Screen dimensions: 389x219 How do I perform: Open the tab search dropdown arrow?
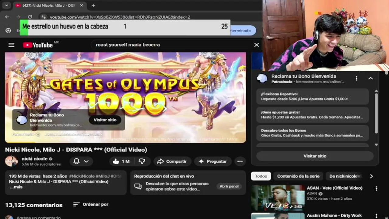tap(6, 5)
